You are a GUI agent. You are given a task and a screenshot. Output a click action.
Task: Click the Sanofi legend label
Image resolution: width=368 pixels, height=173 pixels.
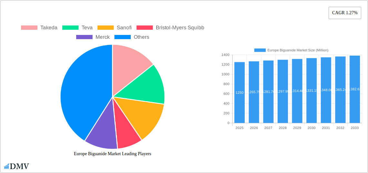(124, 28)
